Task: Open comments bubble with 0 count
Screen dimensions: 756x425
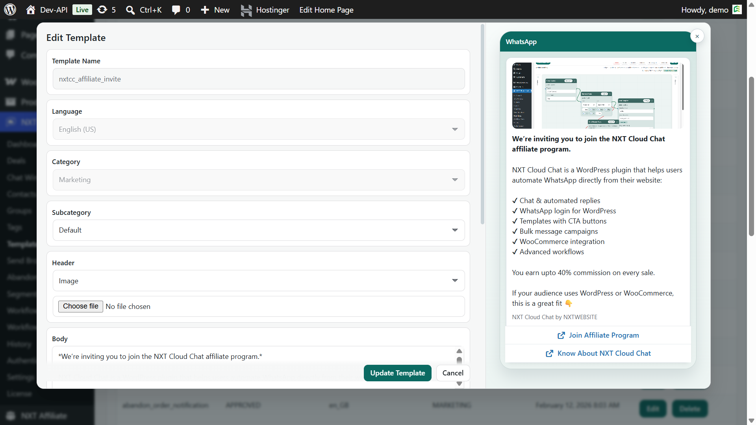Action: (181, 10)
